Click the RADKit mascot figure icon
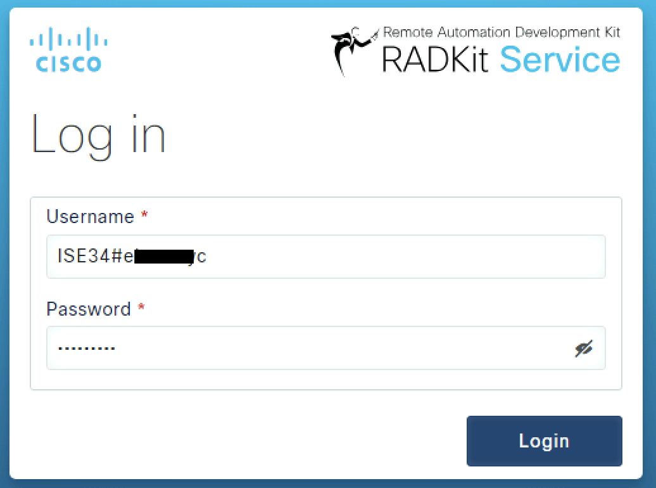Image resolution: width=656 pixels, height=488 pixels. (355, 51)
